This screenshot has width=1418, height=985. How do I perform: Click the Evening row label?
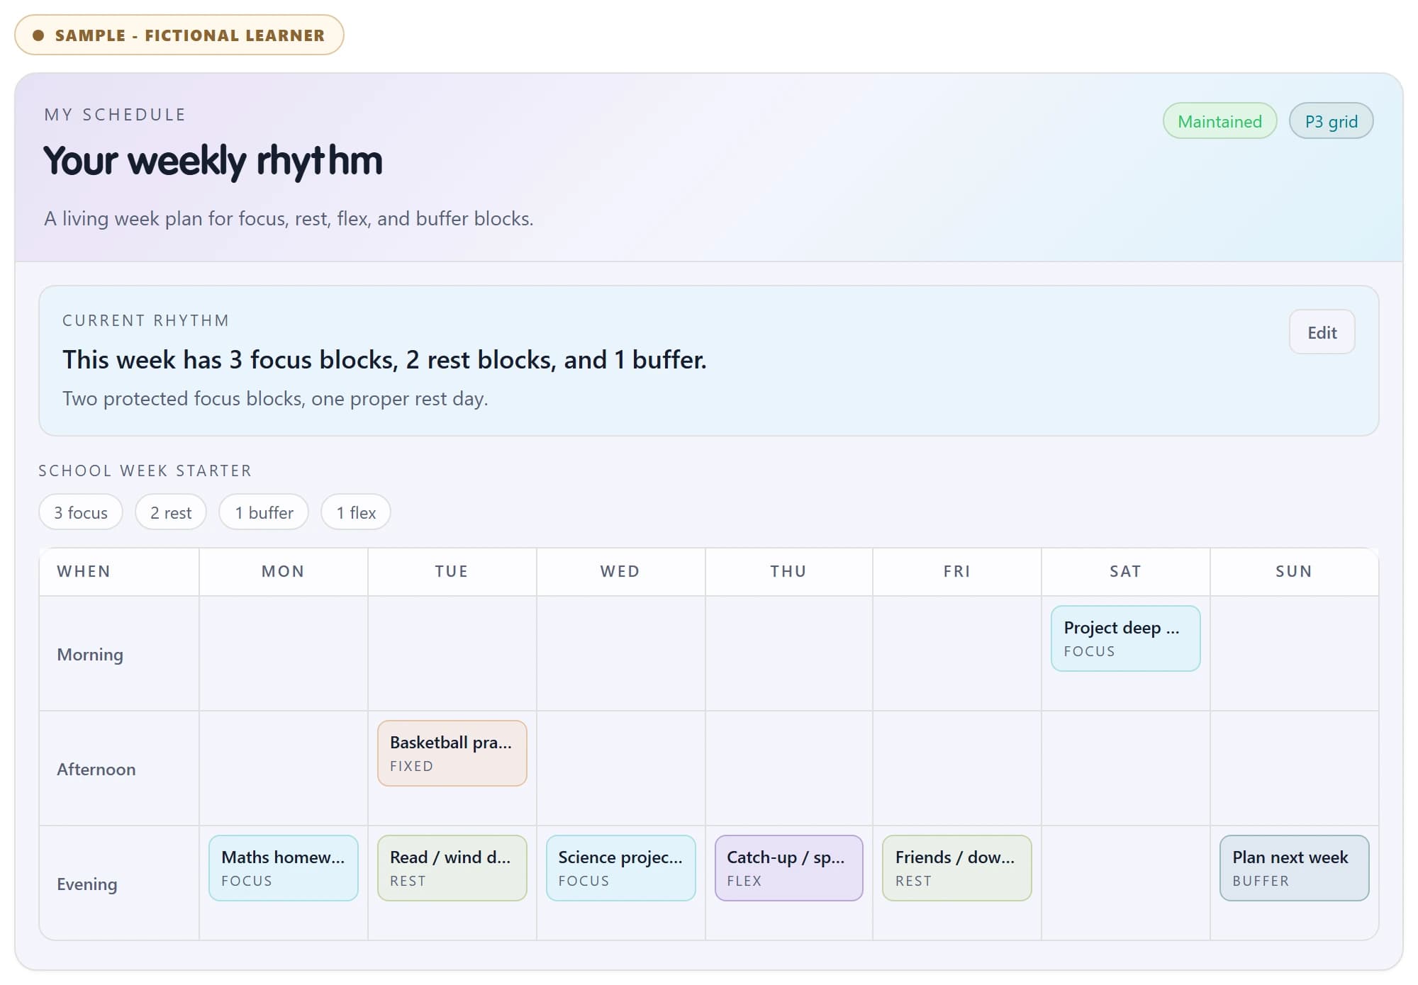click(x=86, y=884)
